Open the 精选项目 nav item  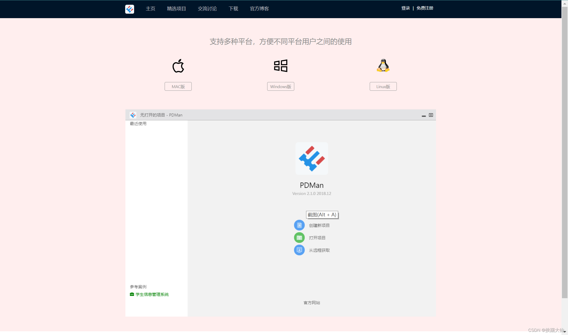click(176, 9)
